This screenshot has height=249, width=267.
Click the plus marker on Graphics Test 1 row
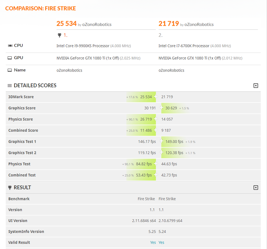(x=161, y=141)
